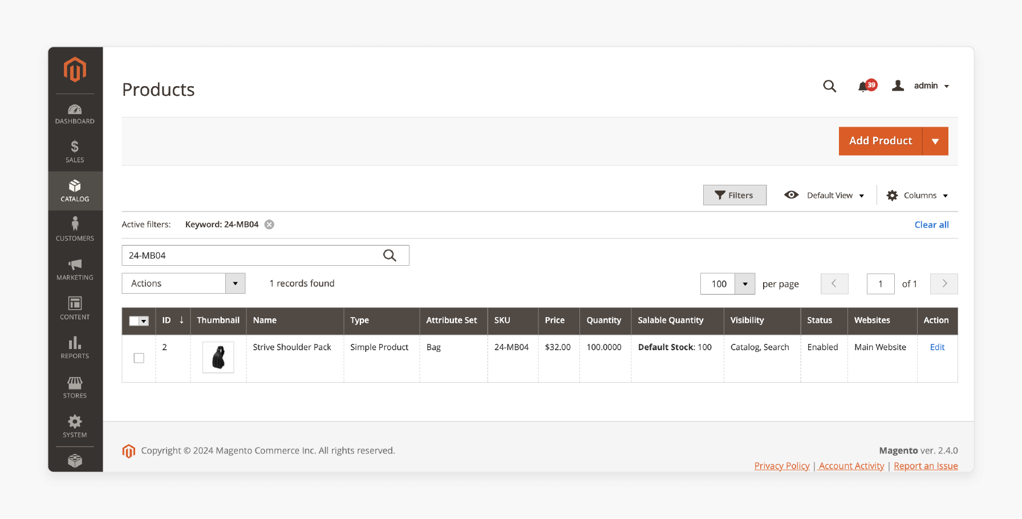Open the Privacy Policy link
The height and width of the screenshot is (519, 1022).
[782, 466]
